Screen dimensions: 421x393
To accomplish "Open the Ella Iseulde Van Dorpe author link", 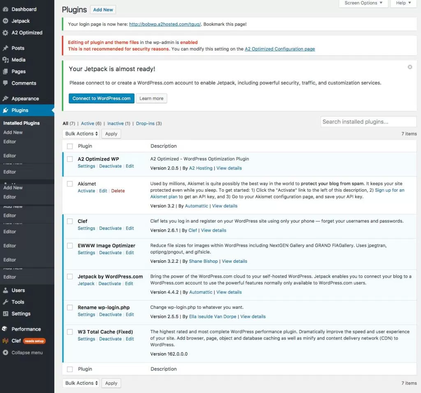I will (x=213, y=317).
